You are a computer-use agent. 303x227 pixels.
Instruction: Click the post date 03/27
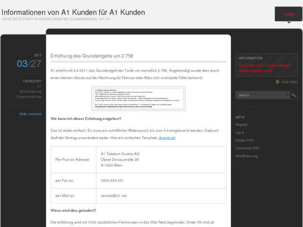[x=29, y=64]
